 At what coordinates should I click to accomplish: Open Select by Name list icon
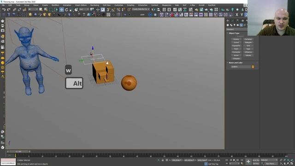coord(46,10)
